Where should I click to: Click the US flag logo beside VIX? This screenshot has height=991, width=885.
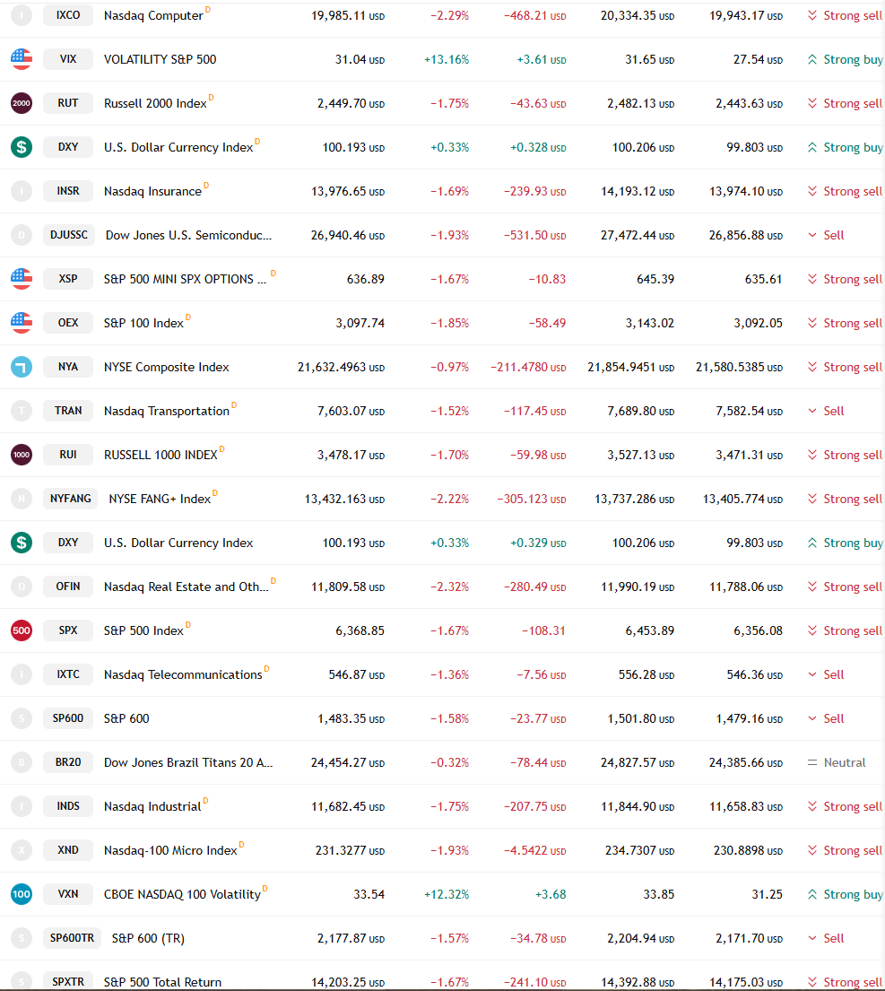coord(22,59)
